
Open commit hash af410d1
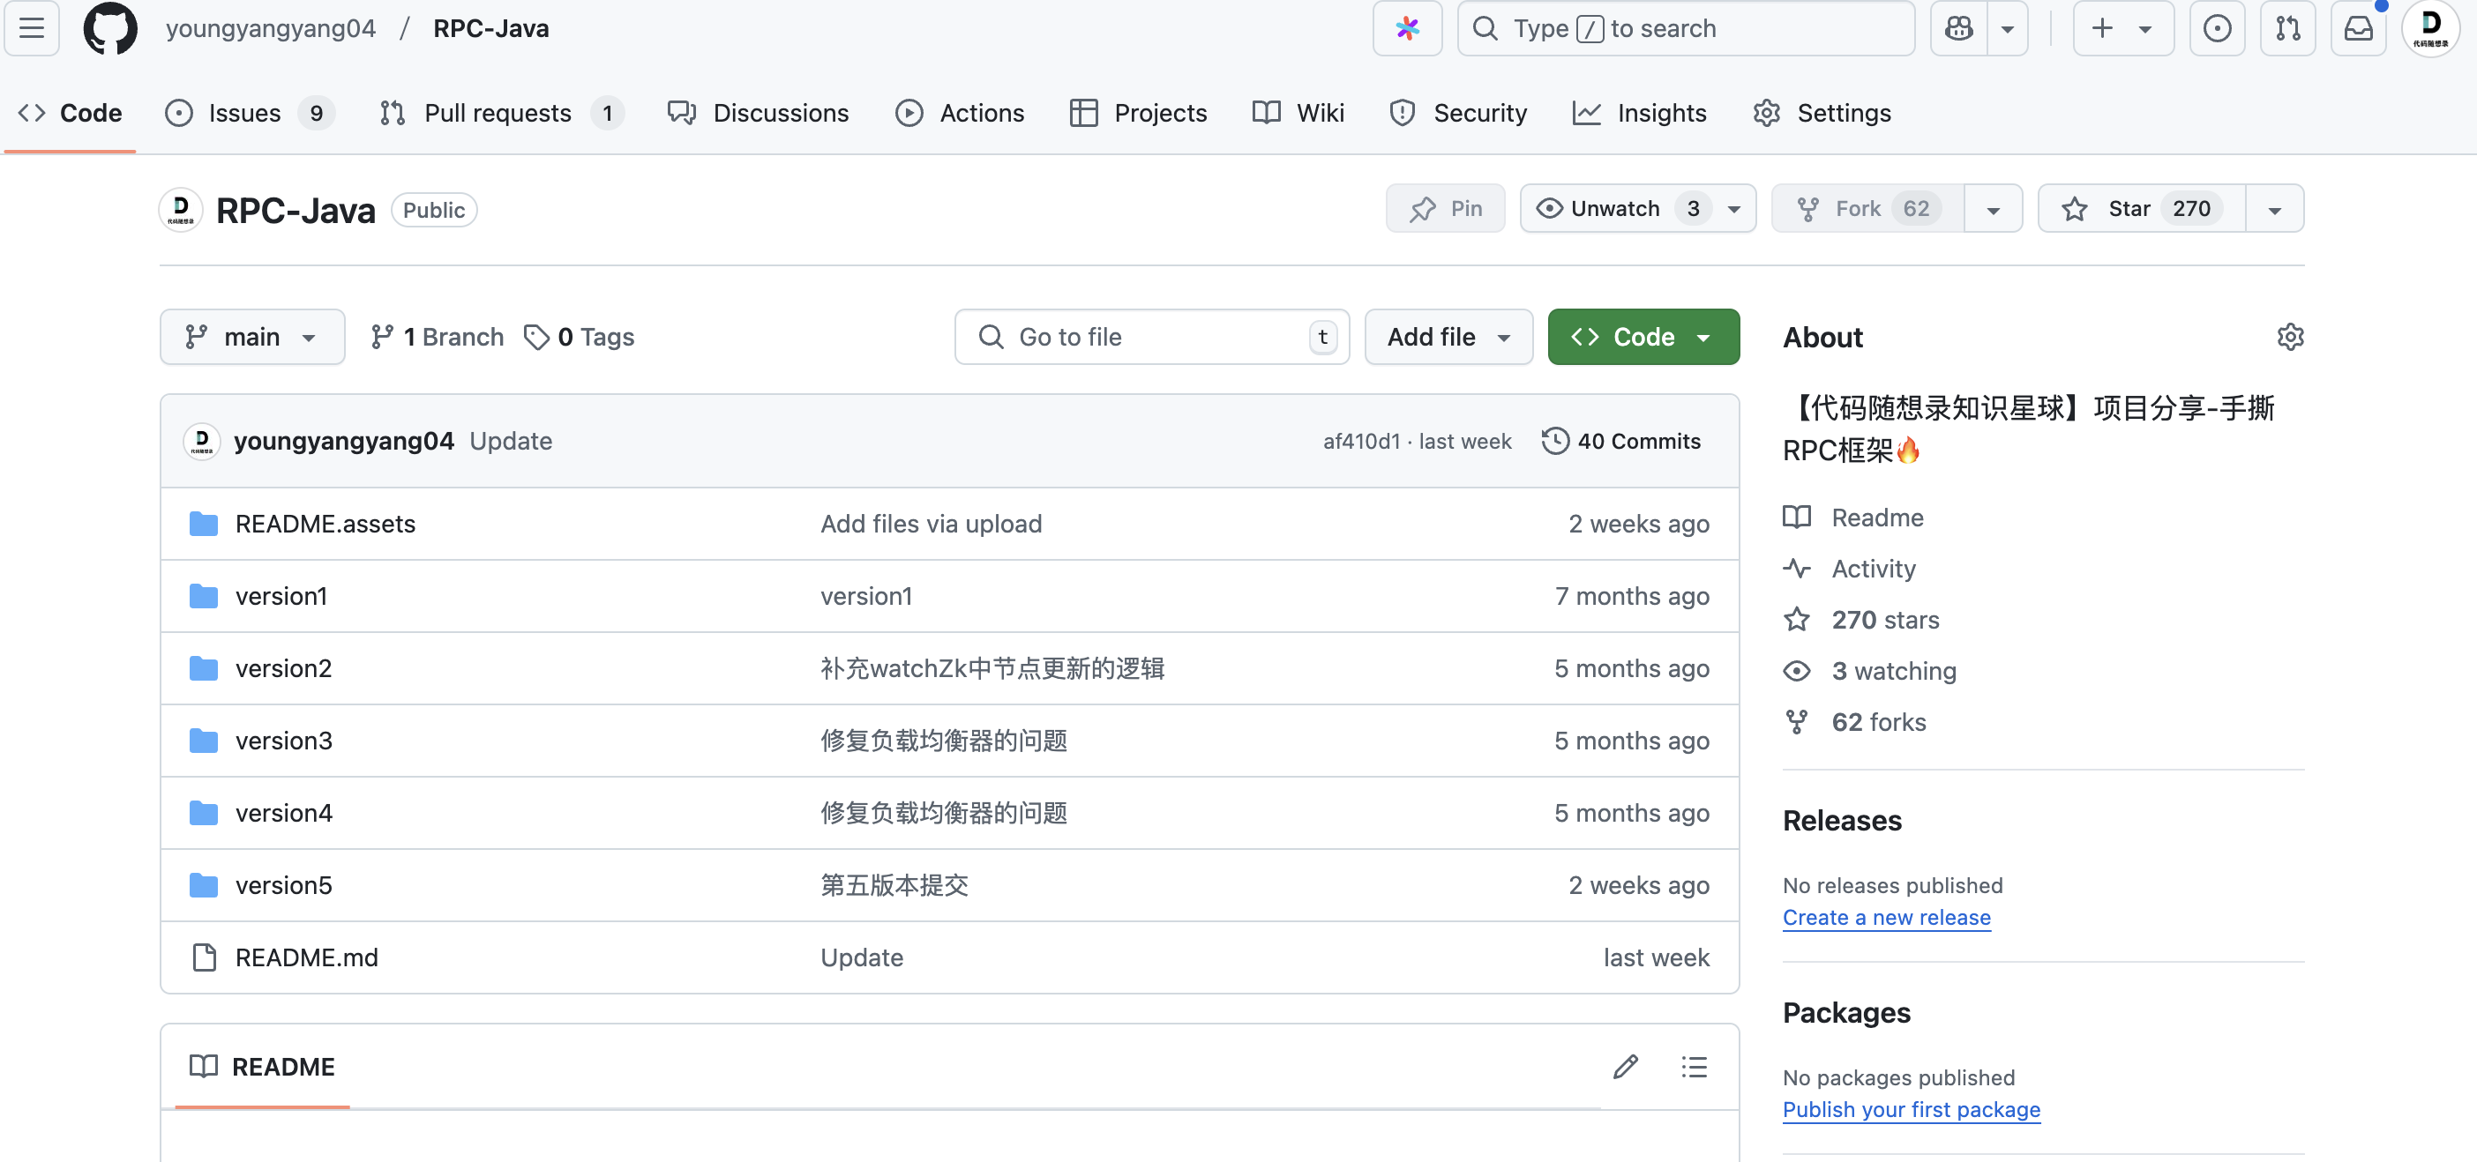pyautogui.click(x=1360, y=441)
